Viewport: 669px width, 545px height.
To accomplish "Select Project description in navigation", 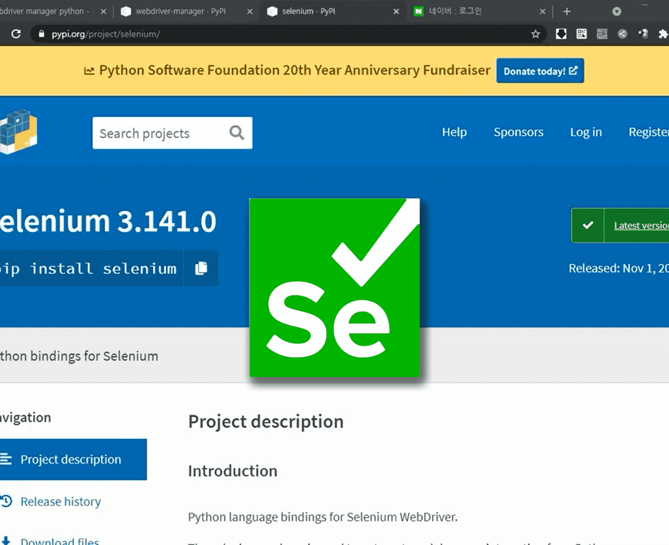I will pos(73,459).
